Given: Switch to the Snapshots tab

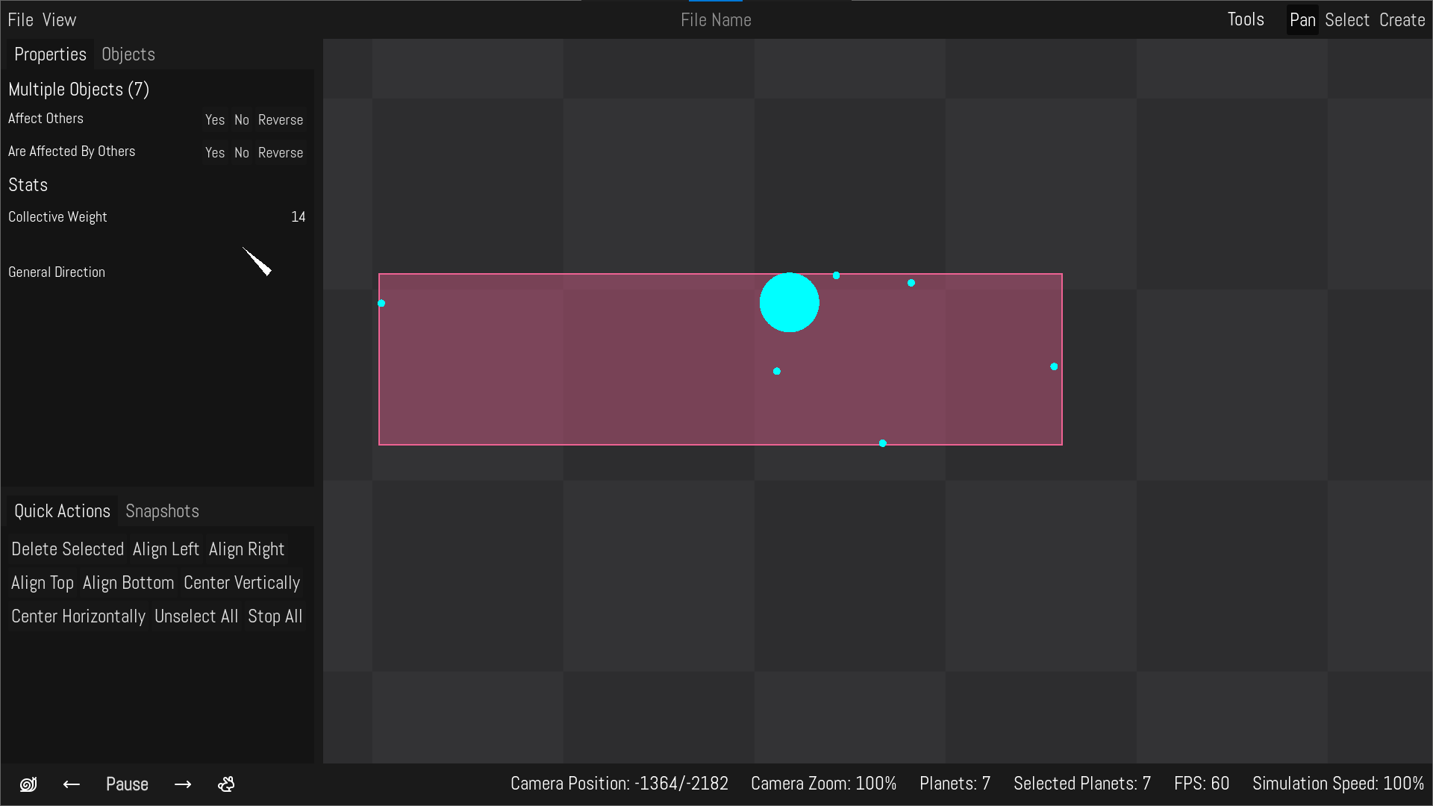Looking at the screenshot, I should tap(162, 511).
